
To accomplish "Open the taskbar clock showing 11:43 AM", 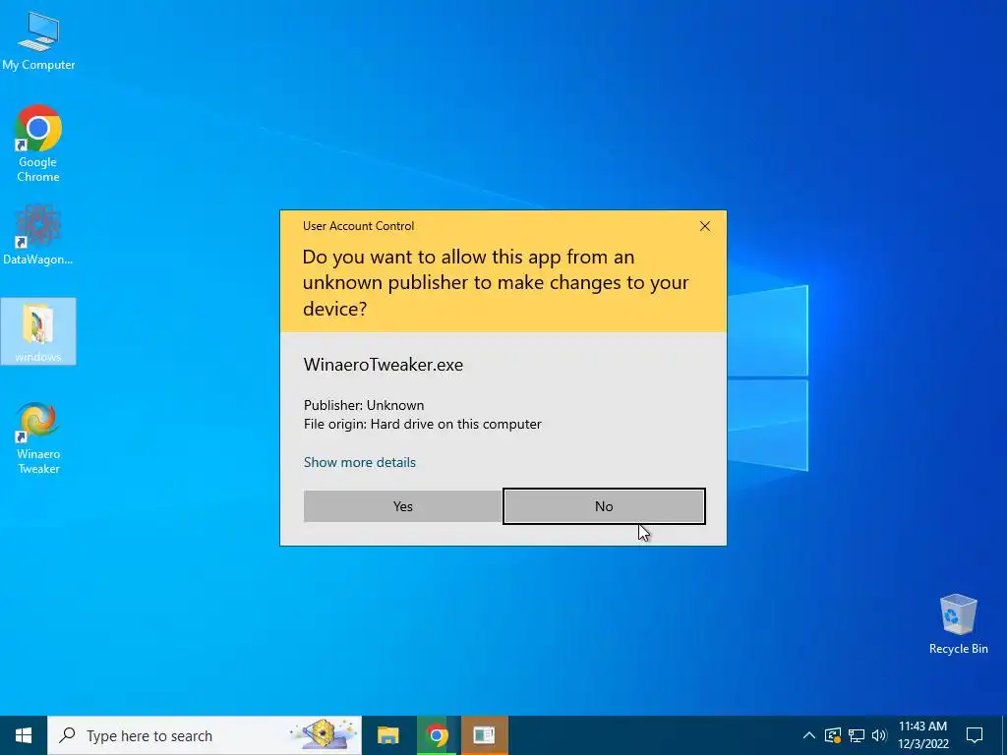I will pyautogui.click(x=922, y=735).
